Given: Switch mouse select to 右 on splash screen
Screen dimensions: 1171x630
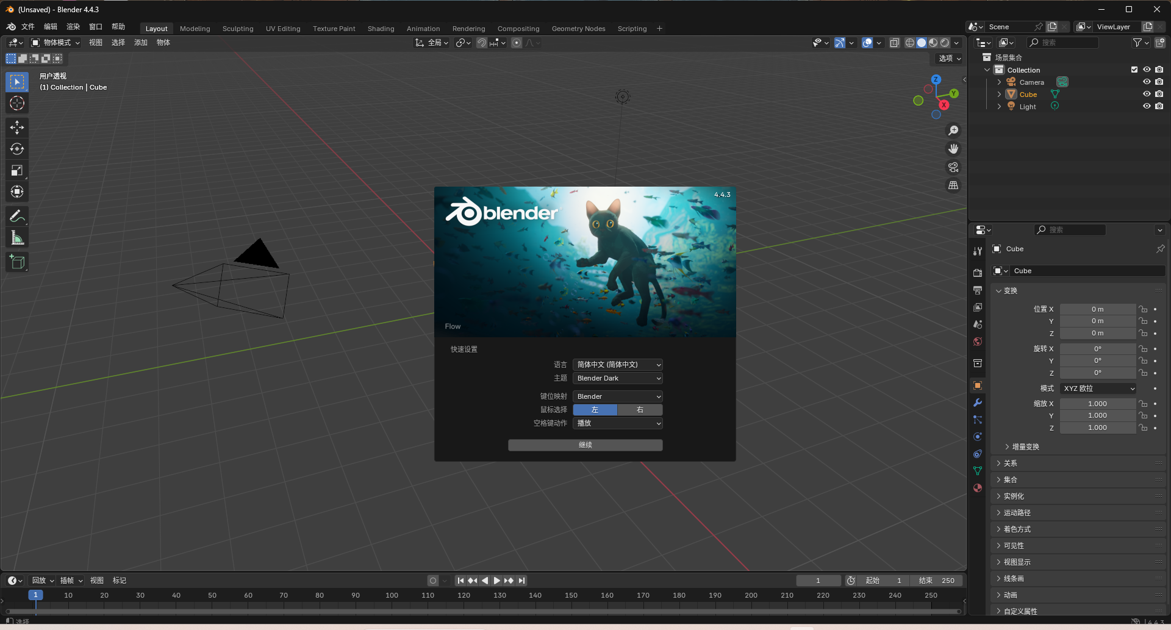Looking at the screenshot, I should point(640,409).
